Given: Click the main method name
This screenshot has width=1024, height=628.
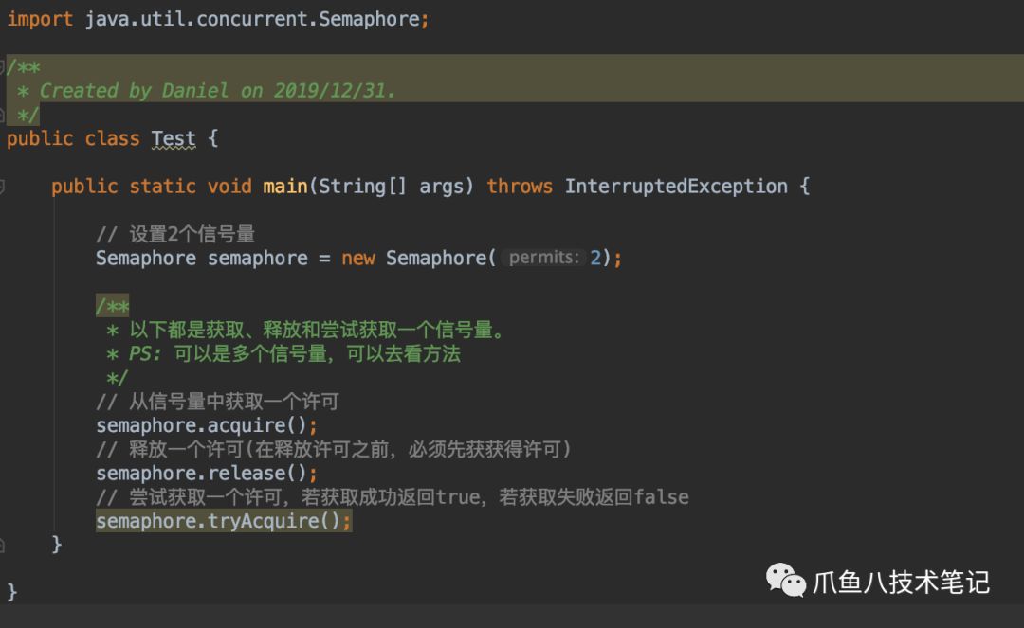Looking at the screenshot, I should coord(284,187).
